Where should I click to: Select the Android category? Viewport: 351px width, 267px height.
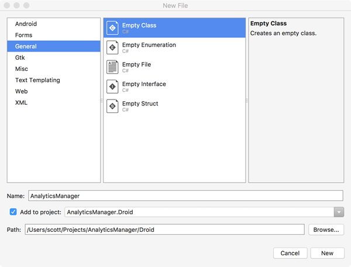pyautogui.click(x=26, y=24)
